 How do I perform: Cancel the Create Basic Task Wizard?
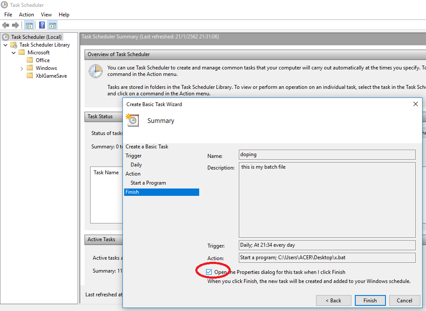404,301
